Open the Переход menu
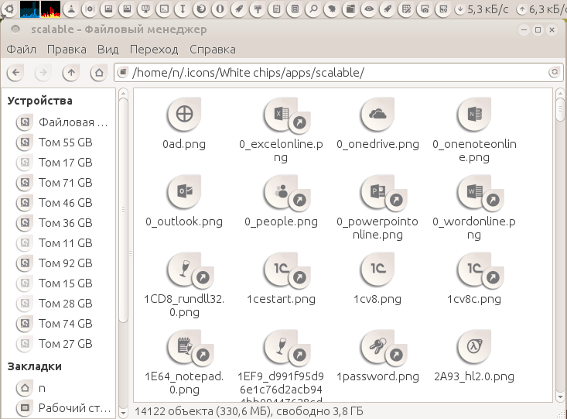 (154, 50)
